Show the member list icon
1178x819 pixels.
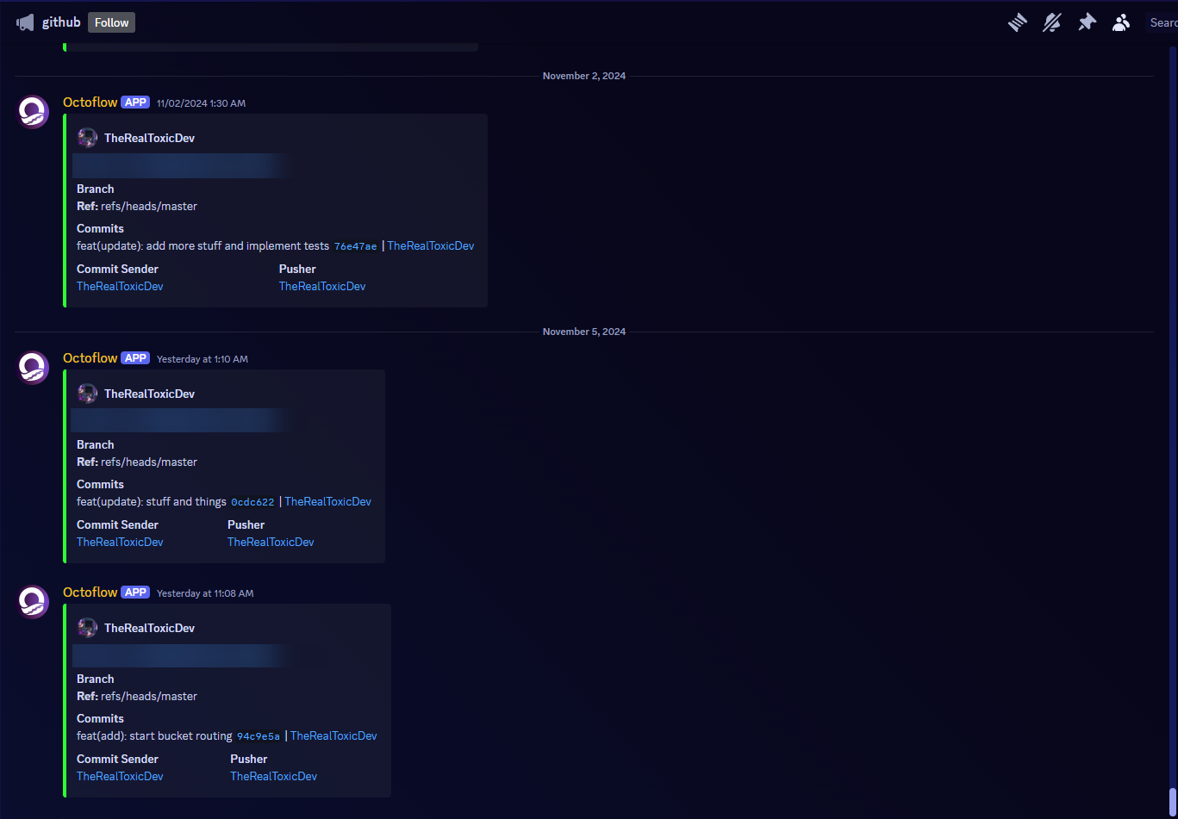coord(1120,23)
